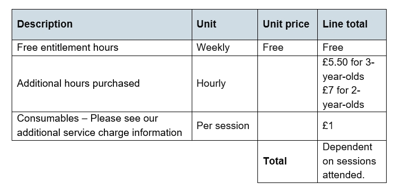The height and width of the screenshot is (192, 393).
Task: Select the £1 line total cell
Action: point(352,126)
